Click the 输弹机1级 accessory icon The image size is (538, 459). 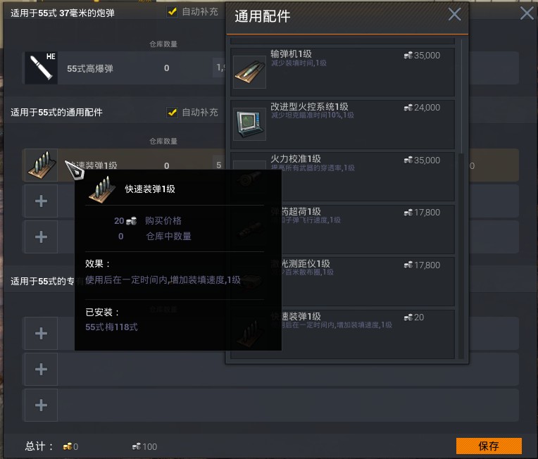pyautogui.click(x=249, y=72)
